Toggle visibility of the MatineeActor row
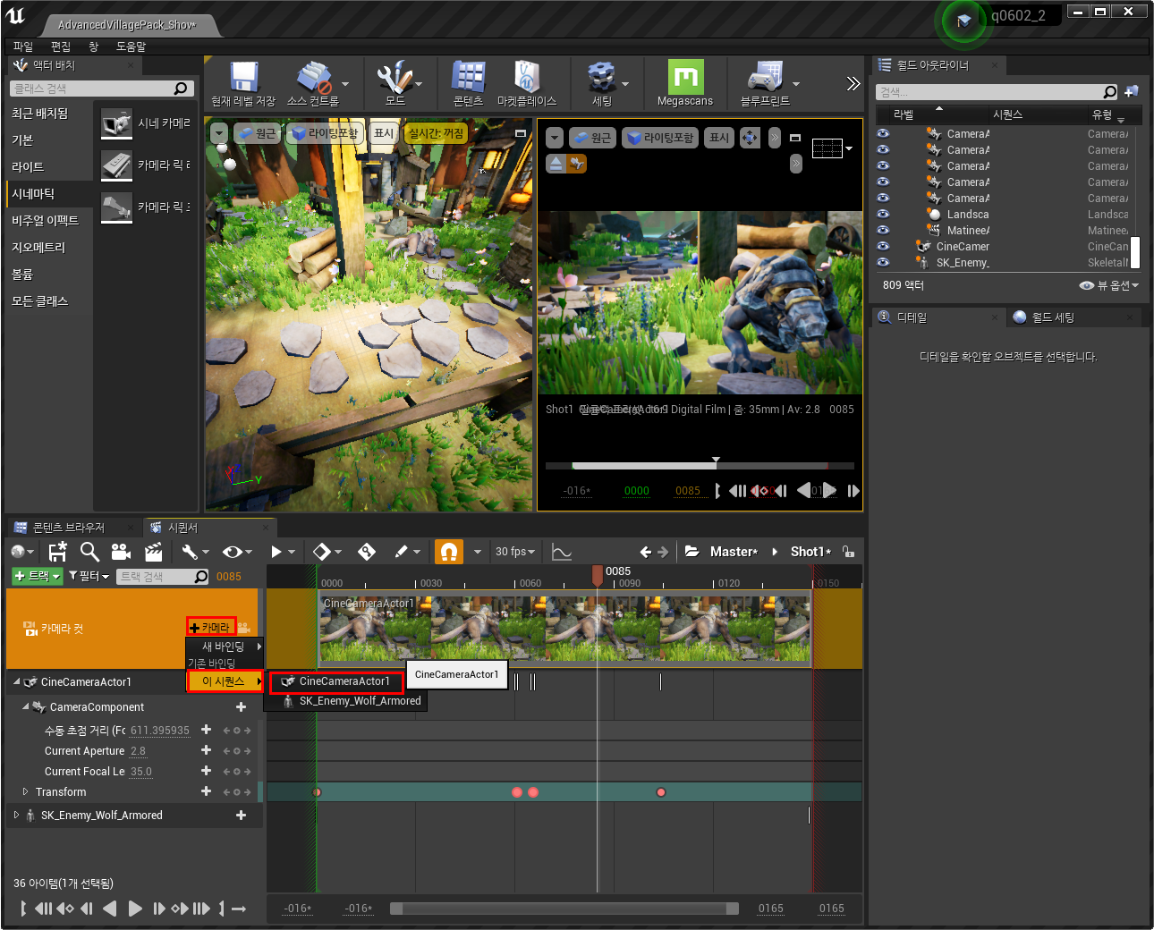This screenshot has width=1154, height=930. tap(883, 230)
